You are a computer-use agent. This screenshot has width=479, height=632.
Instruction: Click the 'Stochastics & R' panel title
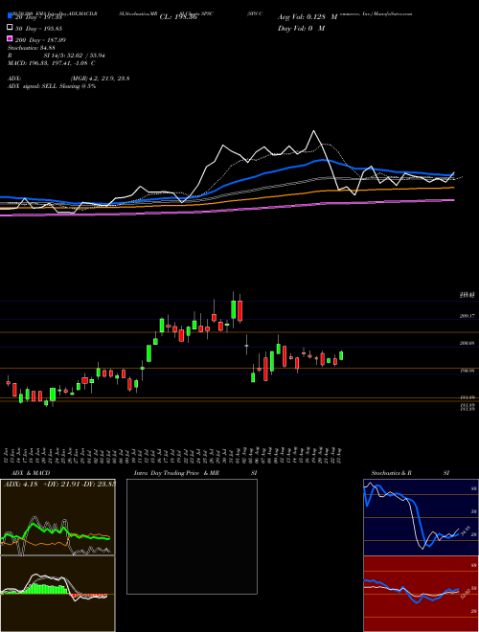coord(391,473)
